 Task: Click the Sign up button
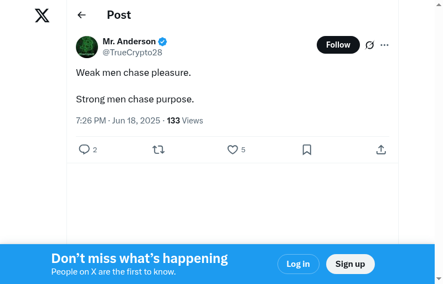(350, 264)
